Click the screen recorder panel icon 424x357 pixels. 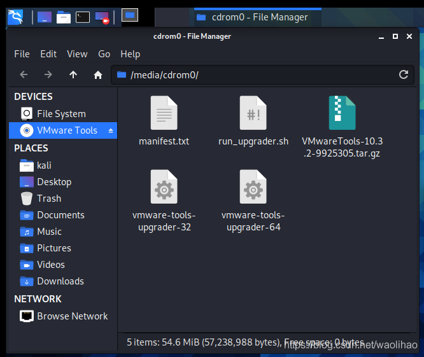(102, 18)
